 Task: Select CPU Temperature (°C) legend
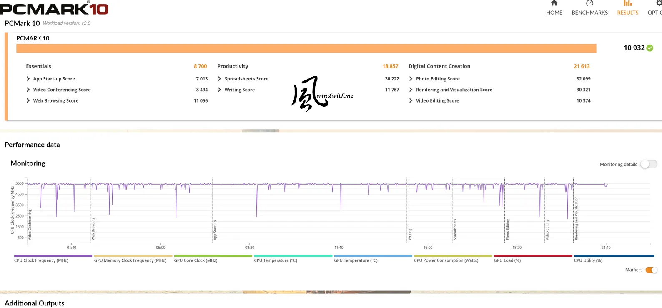(276, 260)
